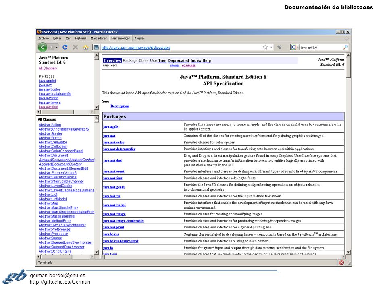Open java.awt.color in the left package list

(x=49, y=89)
